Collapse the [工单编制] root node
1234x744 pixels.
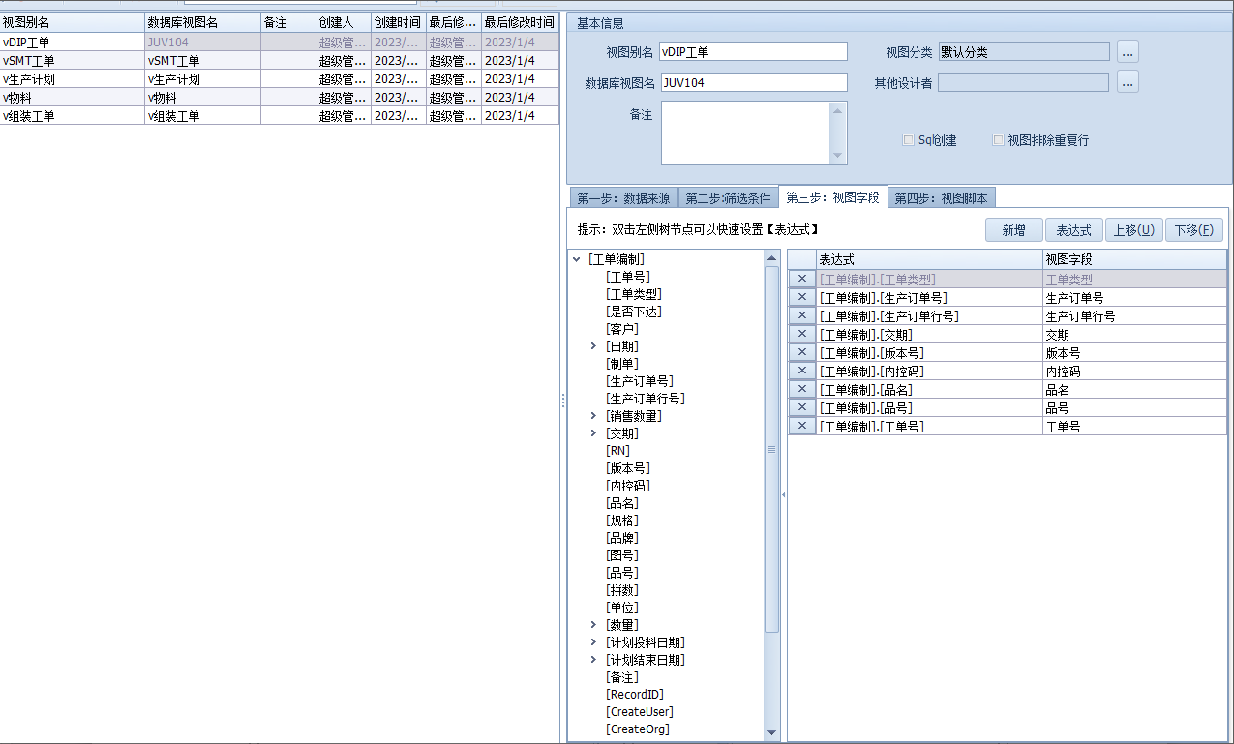576,259
